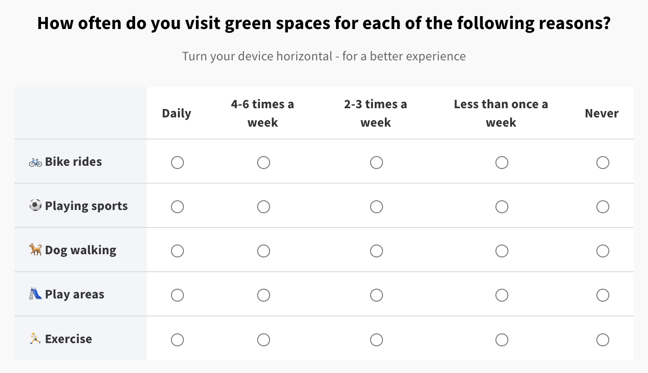Pick Never for Dog walking
Image resolution: width=648 pixels, height=373 pixels.
[x=603, y=251]
